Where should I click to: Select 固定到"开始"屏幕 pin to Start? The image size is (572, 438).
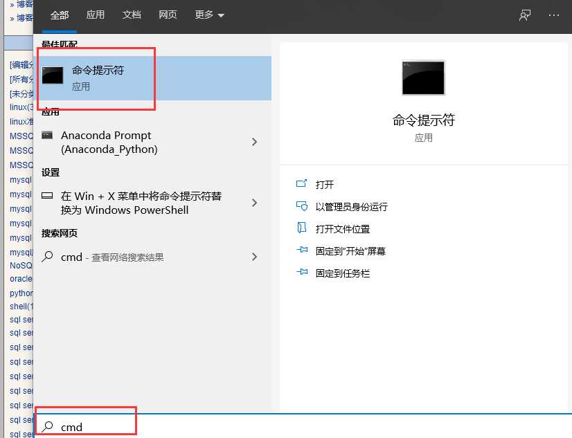[350, 251]
